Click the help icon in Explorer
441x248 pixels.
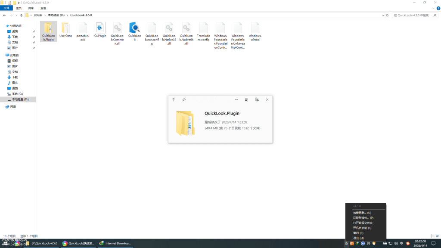point(438,8)
